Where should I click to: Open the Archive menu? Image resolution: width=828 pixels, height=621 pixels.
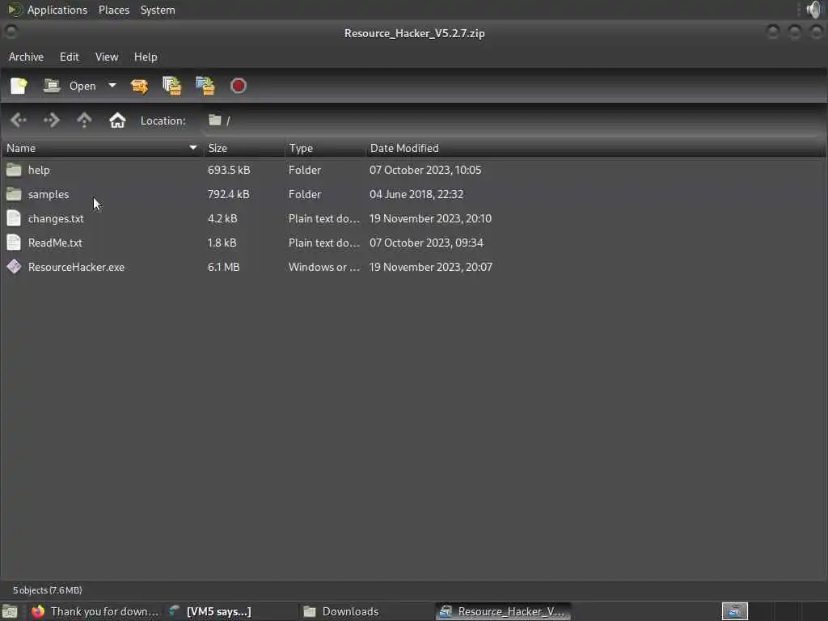point(26,57)
